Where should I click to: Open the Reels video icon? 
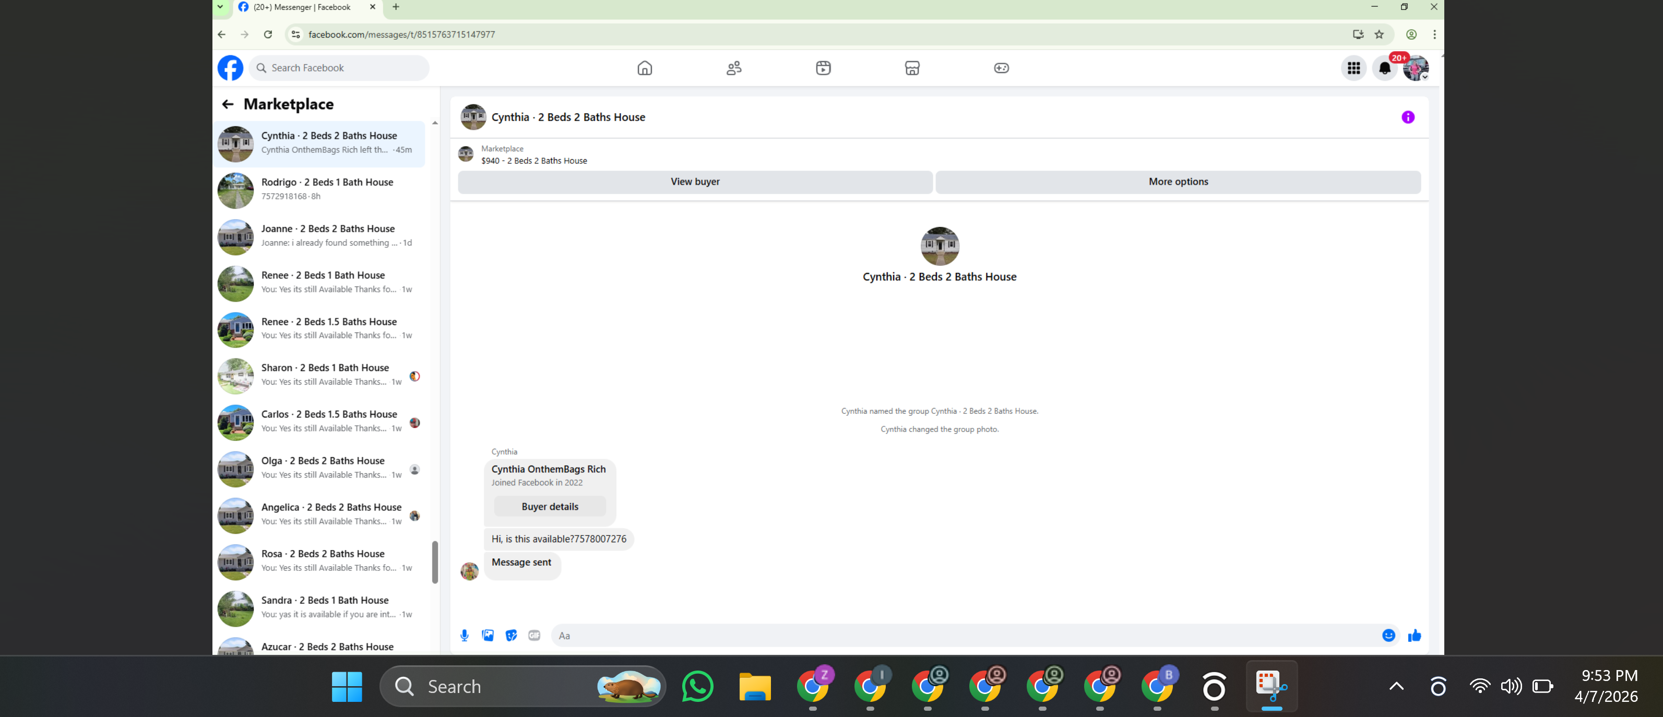point(823,68)
